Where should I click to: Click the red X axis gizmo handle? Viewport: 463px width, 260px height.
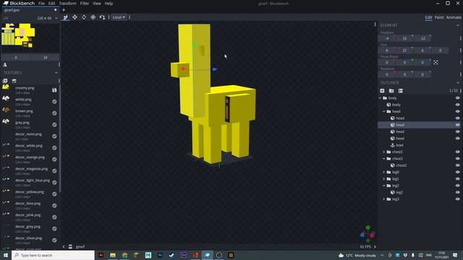pos(183,69)
